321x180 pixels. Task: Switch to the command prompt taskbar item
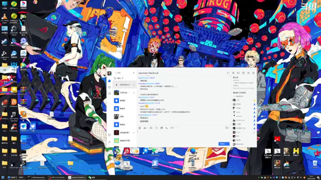coord(37,178)
